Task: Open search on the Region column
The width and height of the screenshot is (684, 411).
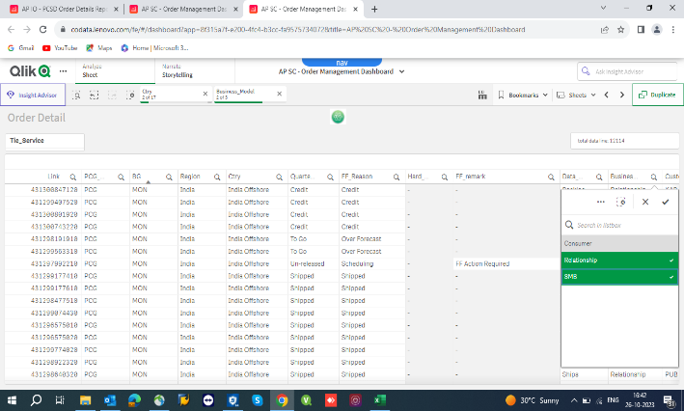Action: click(218, 178)
